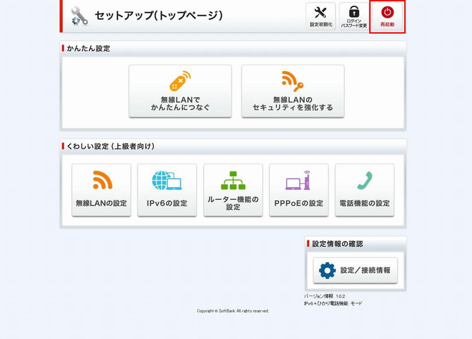Click セットアップ(トップページ) page title
The height and width of the screenshot is (339, 472).
[159, 15]
